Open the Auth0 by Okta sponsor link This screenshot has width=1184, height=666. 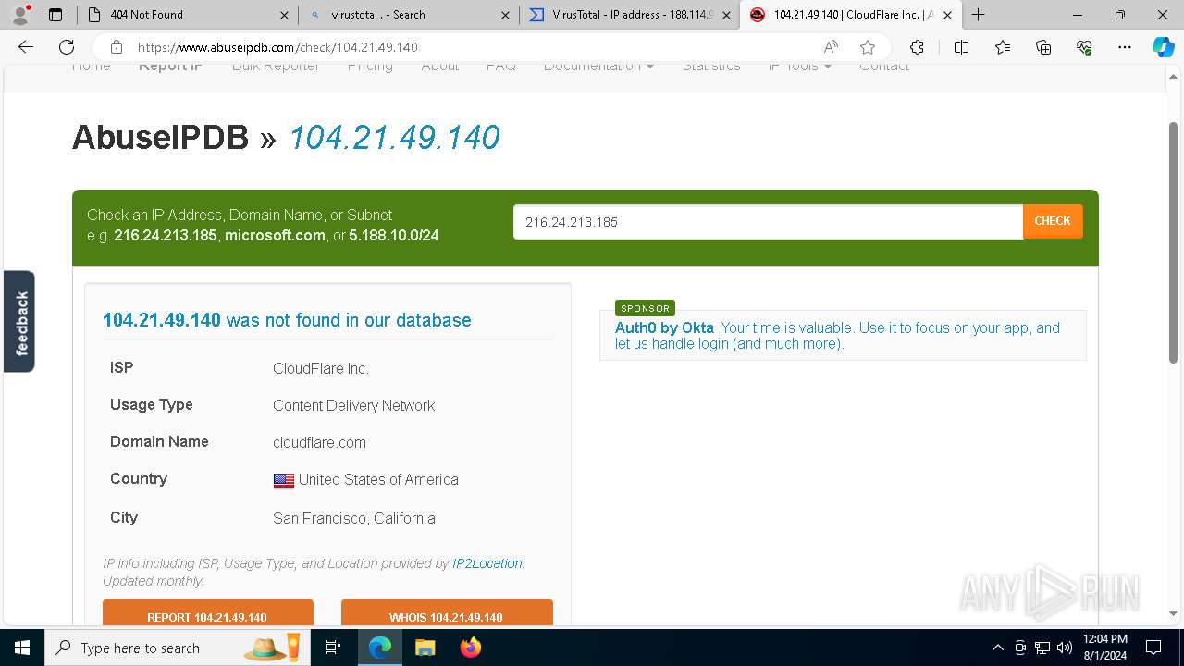click(x=664, y=327)
